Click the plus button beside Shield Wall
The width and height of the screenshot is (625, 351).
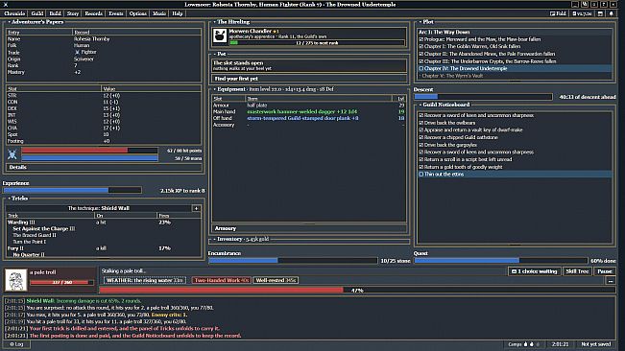tap(196, 208)
